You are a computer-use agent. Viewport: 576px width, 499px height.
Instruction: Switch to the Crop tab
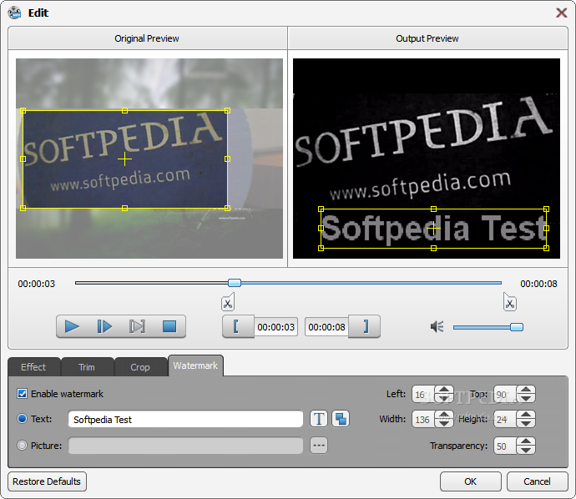tap(140, 367)
